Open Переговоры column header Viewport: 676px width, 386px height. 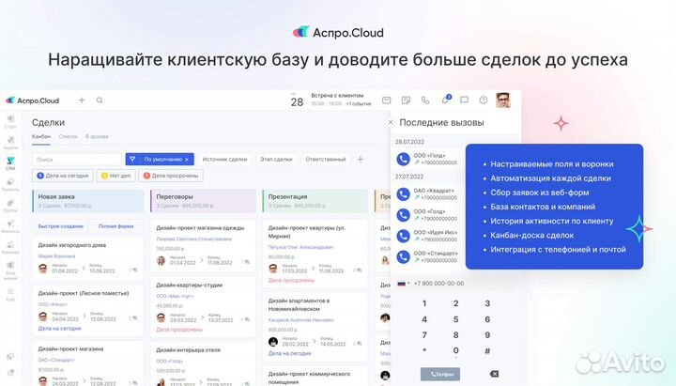tap(203, 201)
